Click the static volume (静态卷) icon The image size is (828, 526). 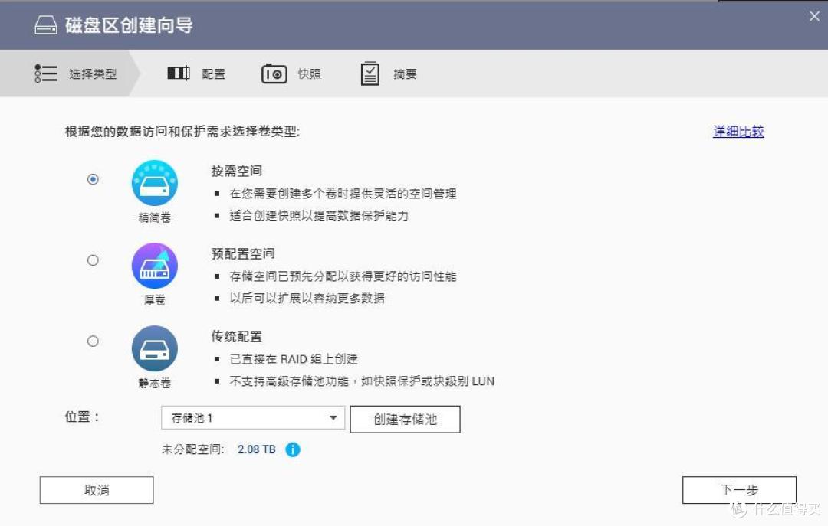tap(155, 348)
